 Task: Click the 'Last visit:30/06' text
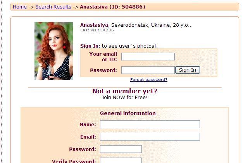tap(97, 30)
